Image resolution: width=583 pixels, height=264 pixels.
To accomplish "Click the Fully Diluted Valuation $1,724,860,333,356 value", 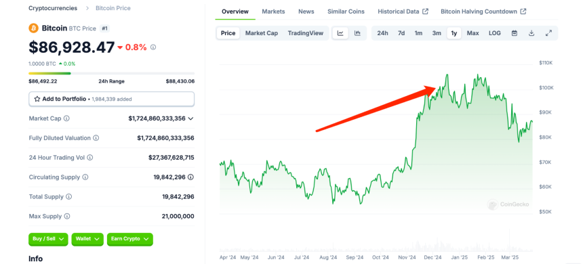I will pyautogui.click(x=165, y=138).
